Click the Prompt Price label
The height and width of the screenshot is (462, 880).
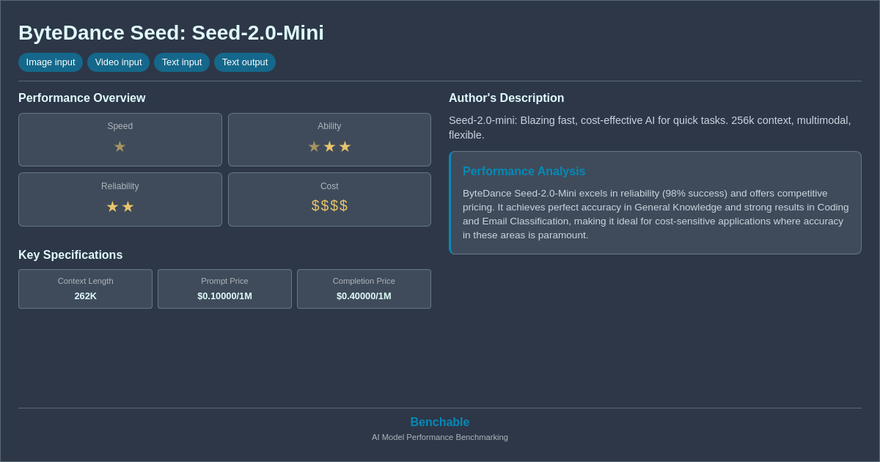click(x=224, y=281)
